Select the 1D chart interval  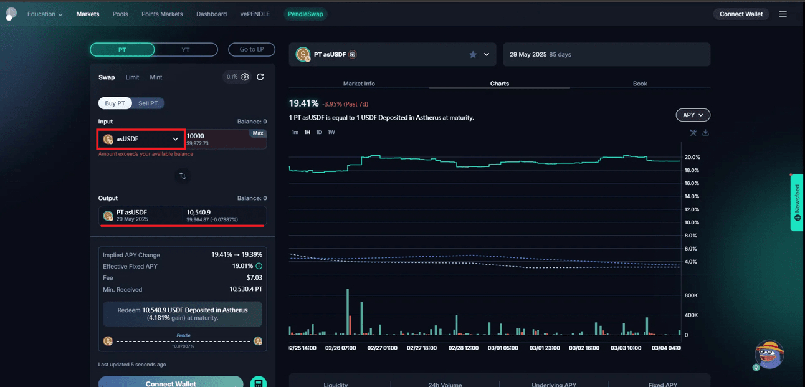[318, 132]
